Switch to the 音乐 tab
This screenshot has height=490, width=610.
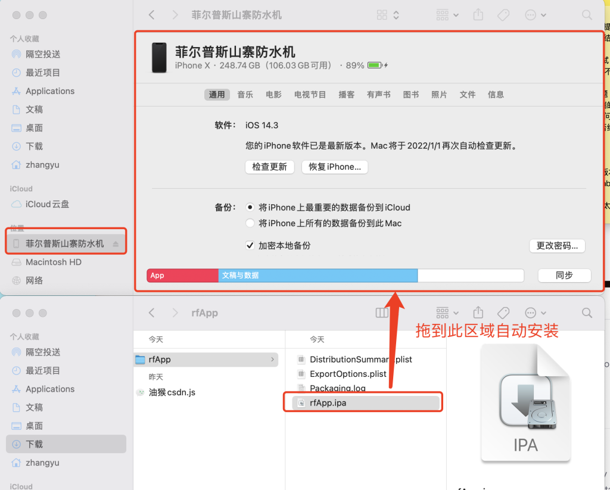click(245, 95)
